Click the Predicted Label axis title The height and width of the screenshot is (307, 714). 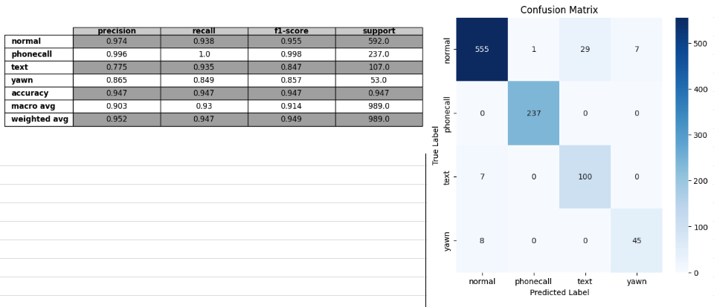pos(559,292)
